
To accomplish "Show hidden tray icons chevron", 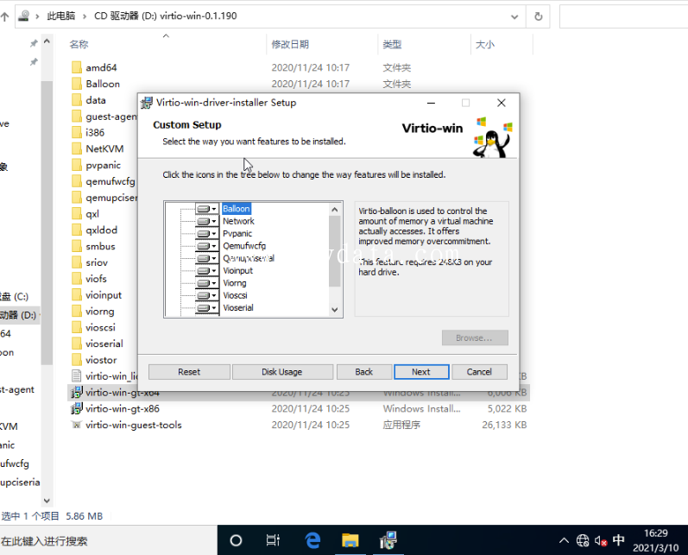I will [564, 540].
